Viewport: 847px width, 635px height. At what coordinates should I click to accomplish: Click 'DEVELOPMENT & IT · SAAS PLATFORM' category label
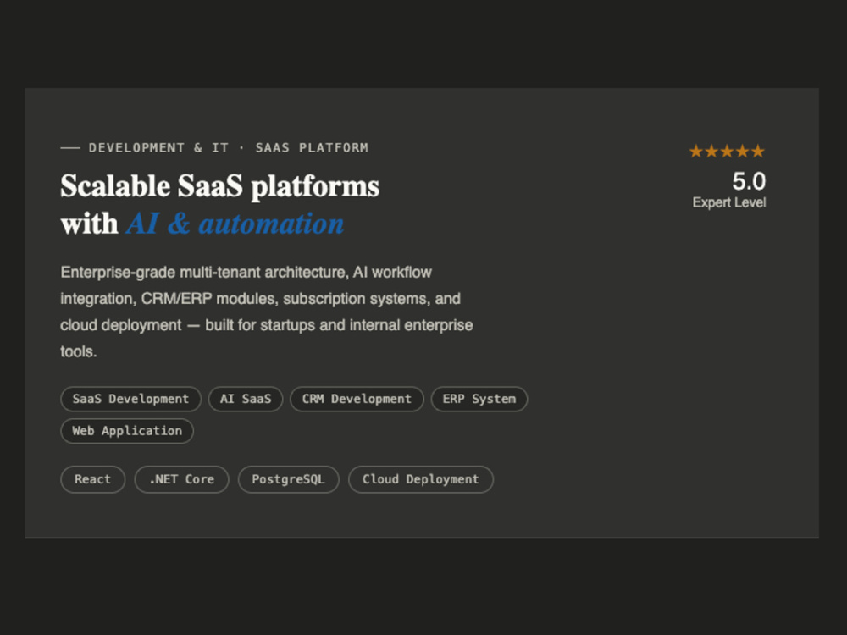pyautogui.click(x=229, y=148)
